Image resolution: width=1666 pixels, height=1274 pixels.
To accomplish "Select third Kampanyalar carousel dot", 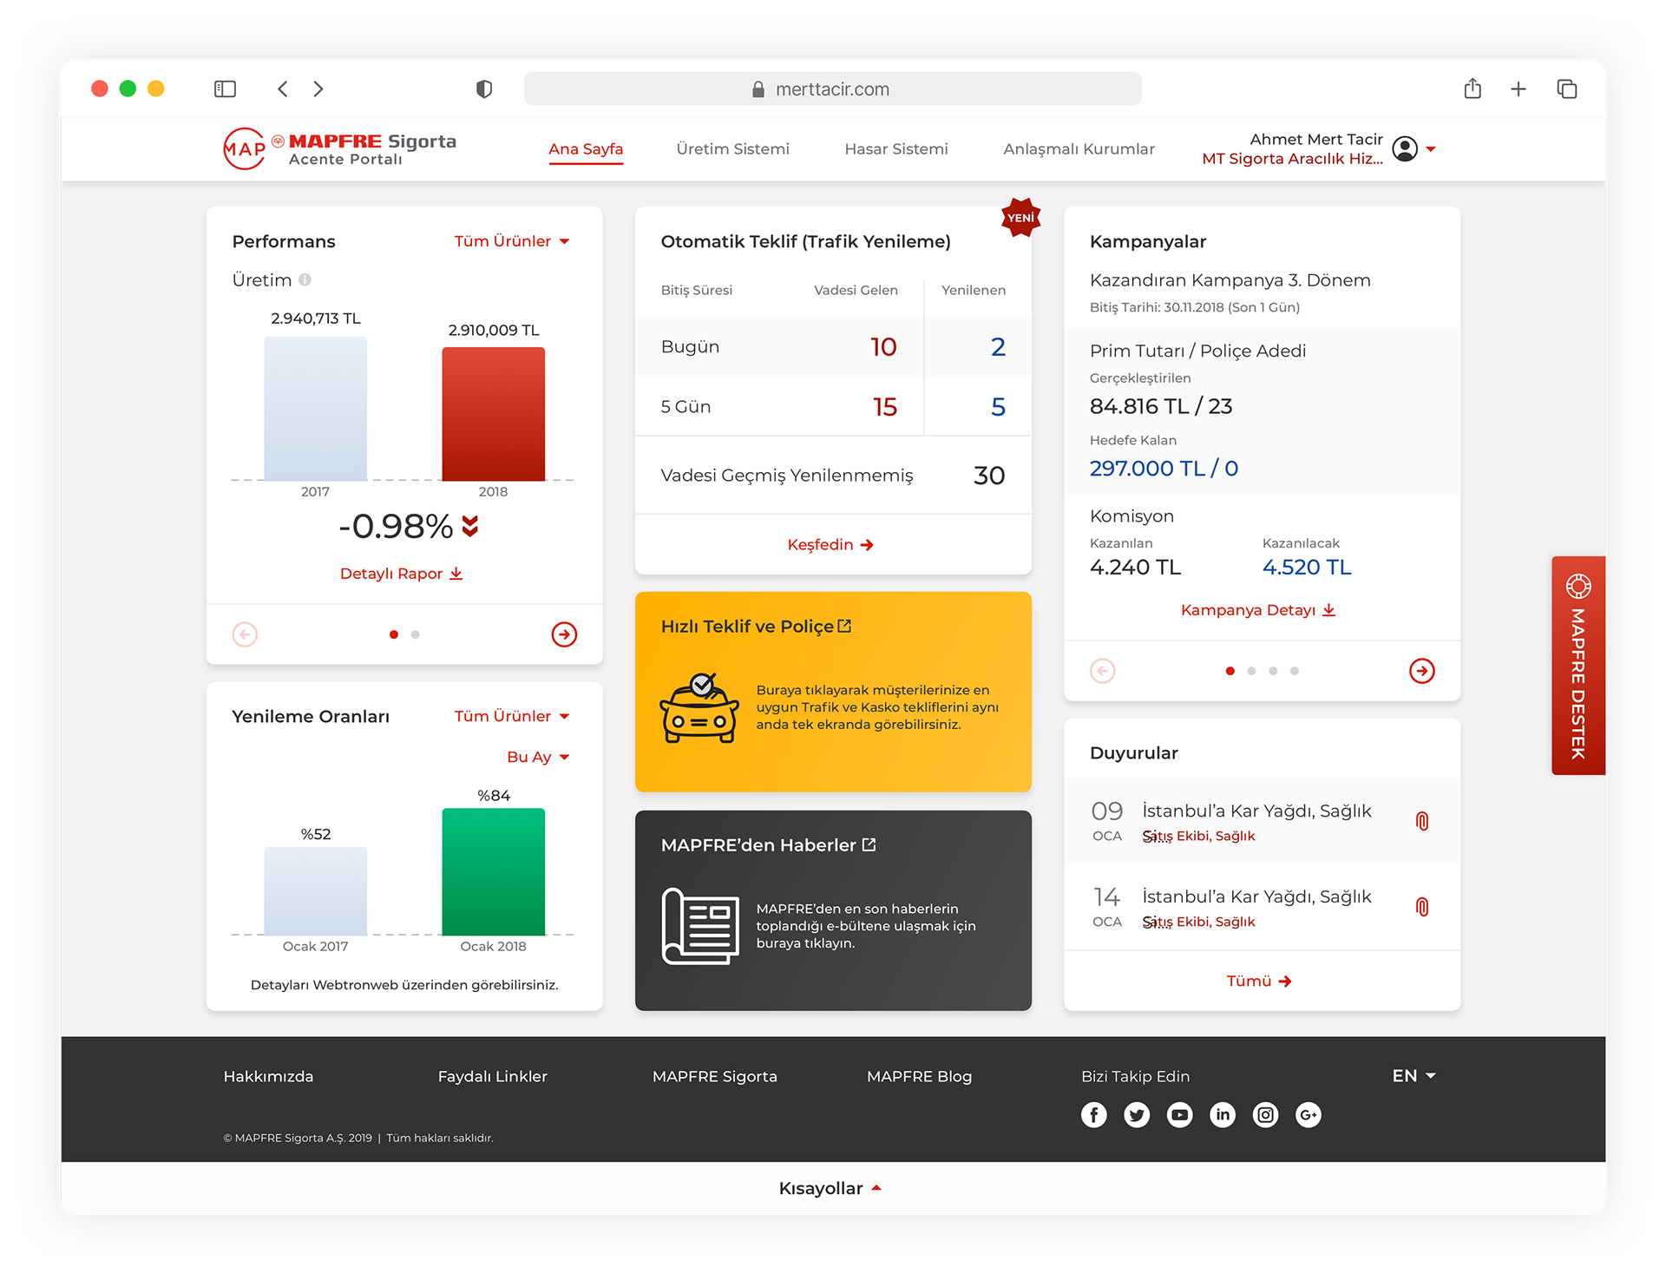I will pyautogui.click(x=1273, y=671).
